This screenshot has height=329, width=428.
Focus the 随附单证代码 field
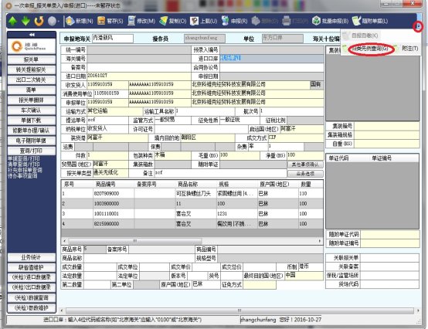coord(390,235)
